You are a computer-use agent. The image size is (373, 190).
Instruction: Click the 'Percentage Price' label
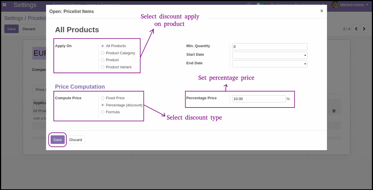(202, 98)
